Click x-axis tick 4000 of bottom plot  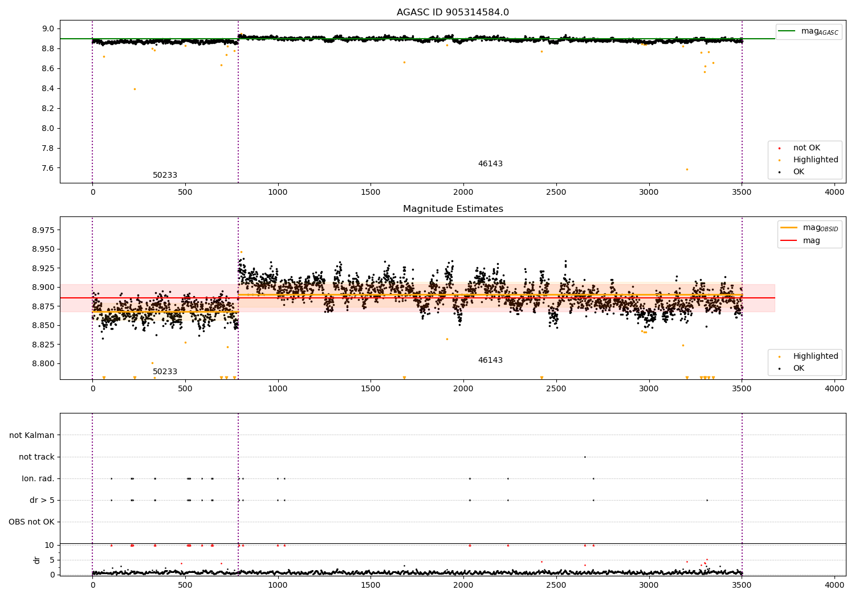click(835, 585)
